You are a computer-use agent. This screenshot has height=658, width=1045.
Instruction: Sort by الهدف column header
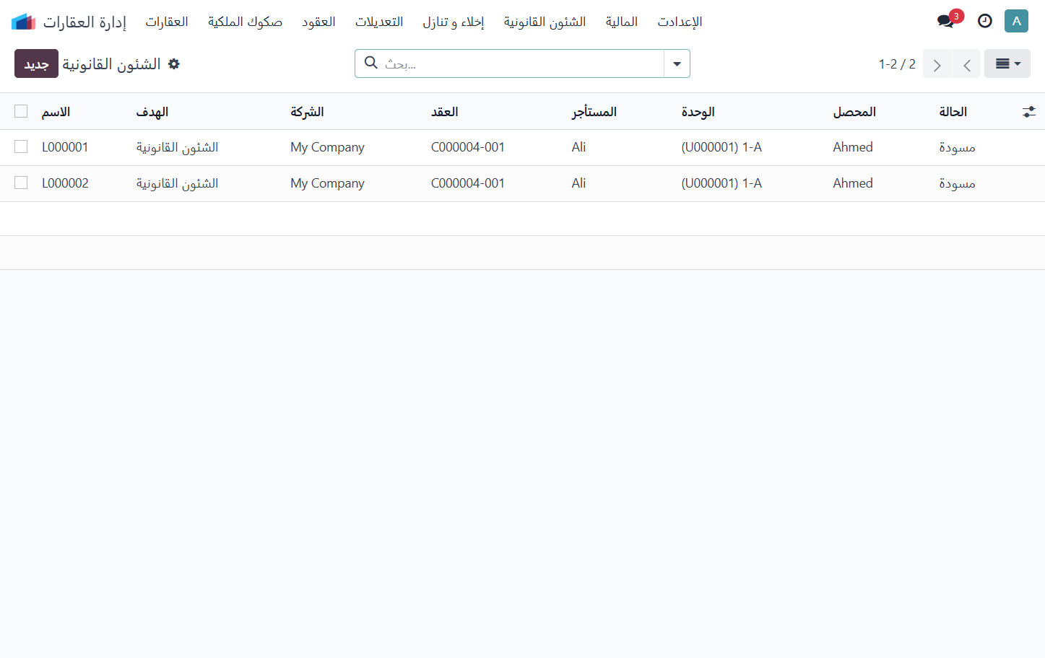pos(152,112)
